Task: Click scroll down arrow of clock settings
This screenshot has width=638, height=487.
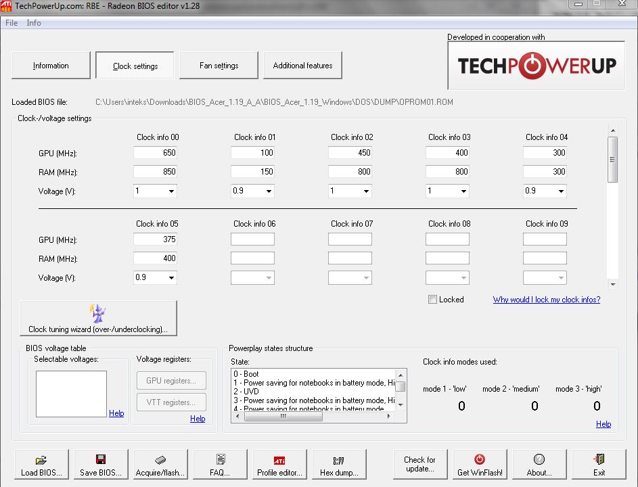Action: tap(613, 284)
